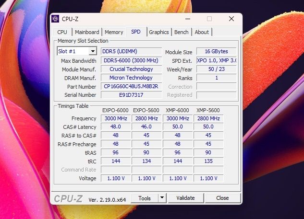Image resolution: width=304 pixels, height=219 pixels.
Task: Click the EXPO-5600 column header
Action: tap(146, 110)
